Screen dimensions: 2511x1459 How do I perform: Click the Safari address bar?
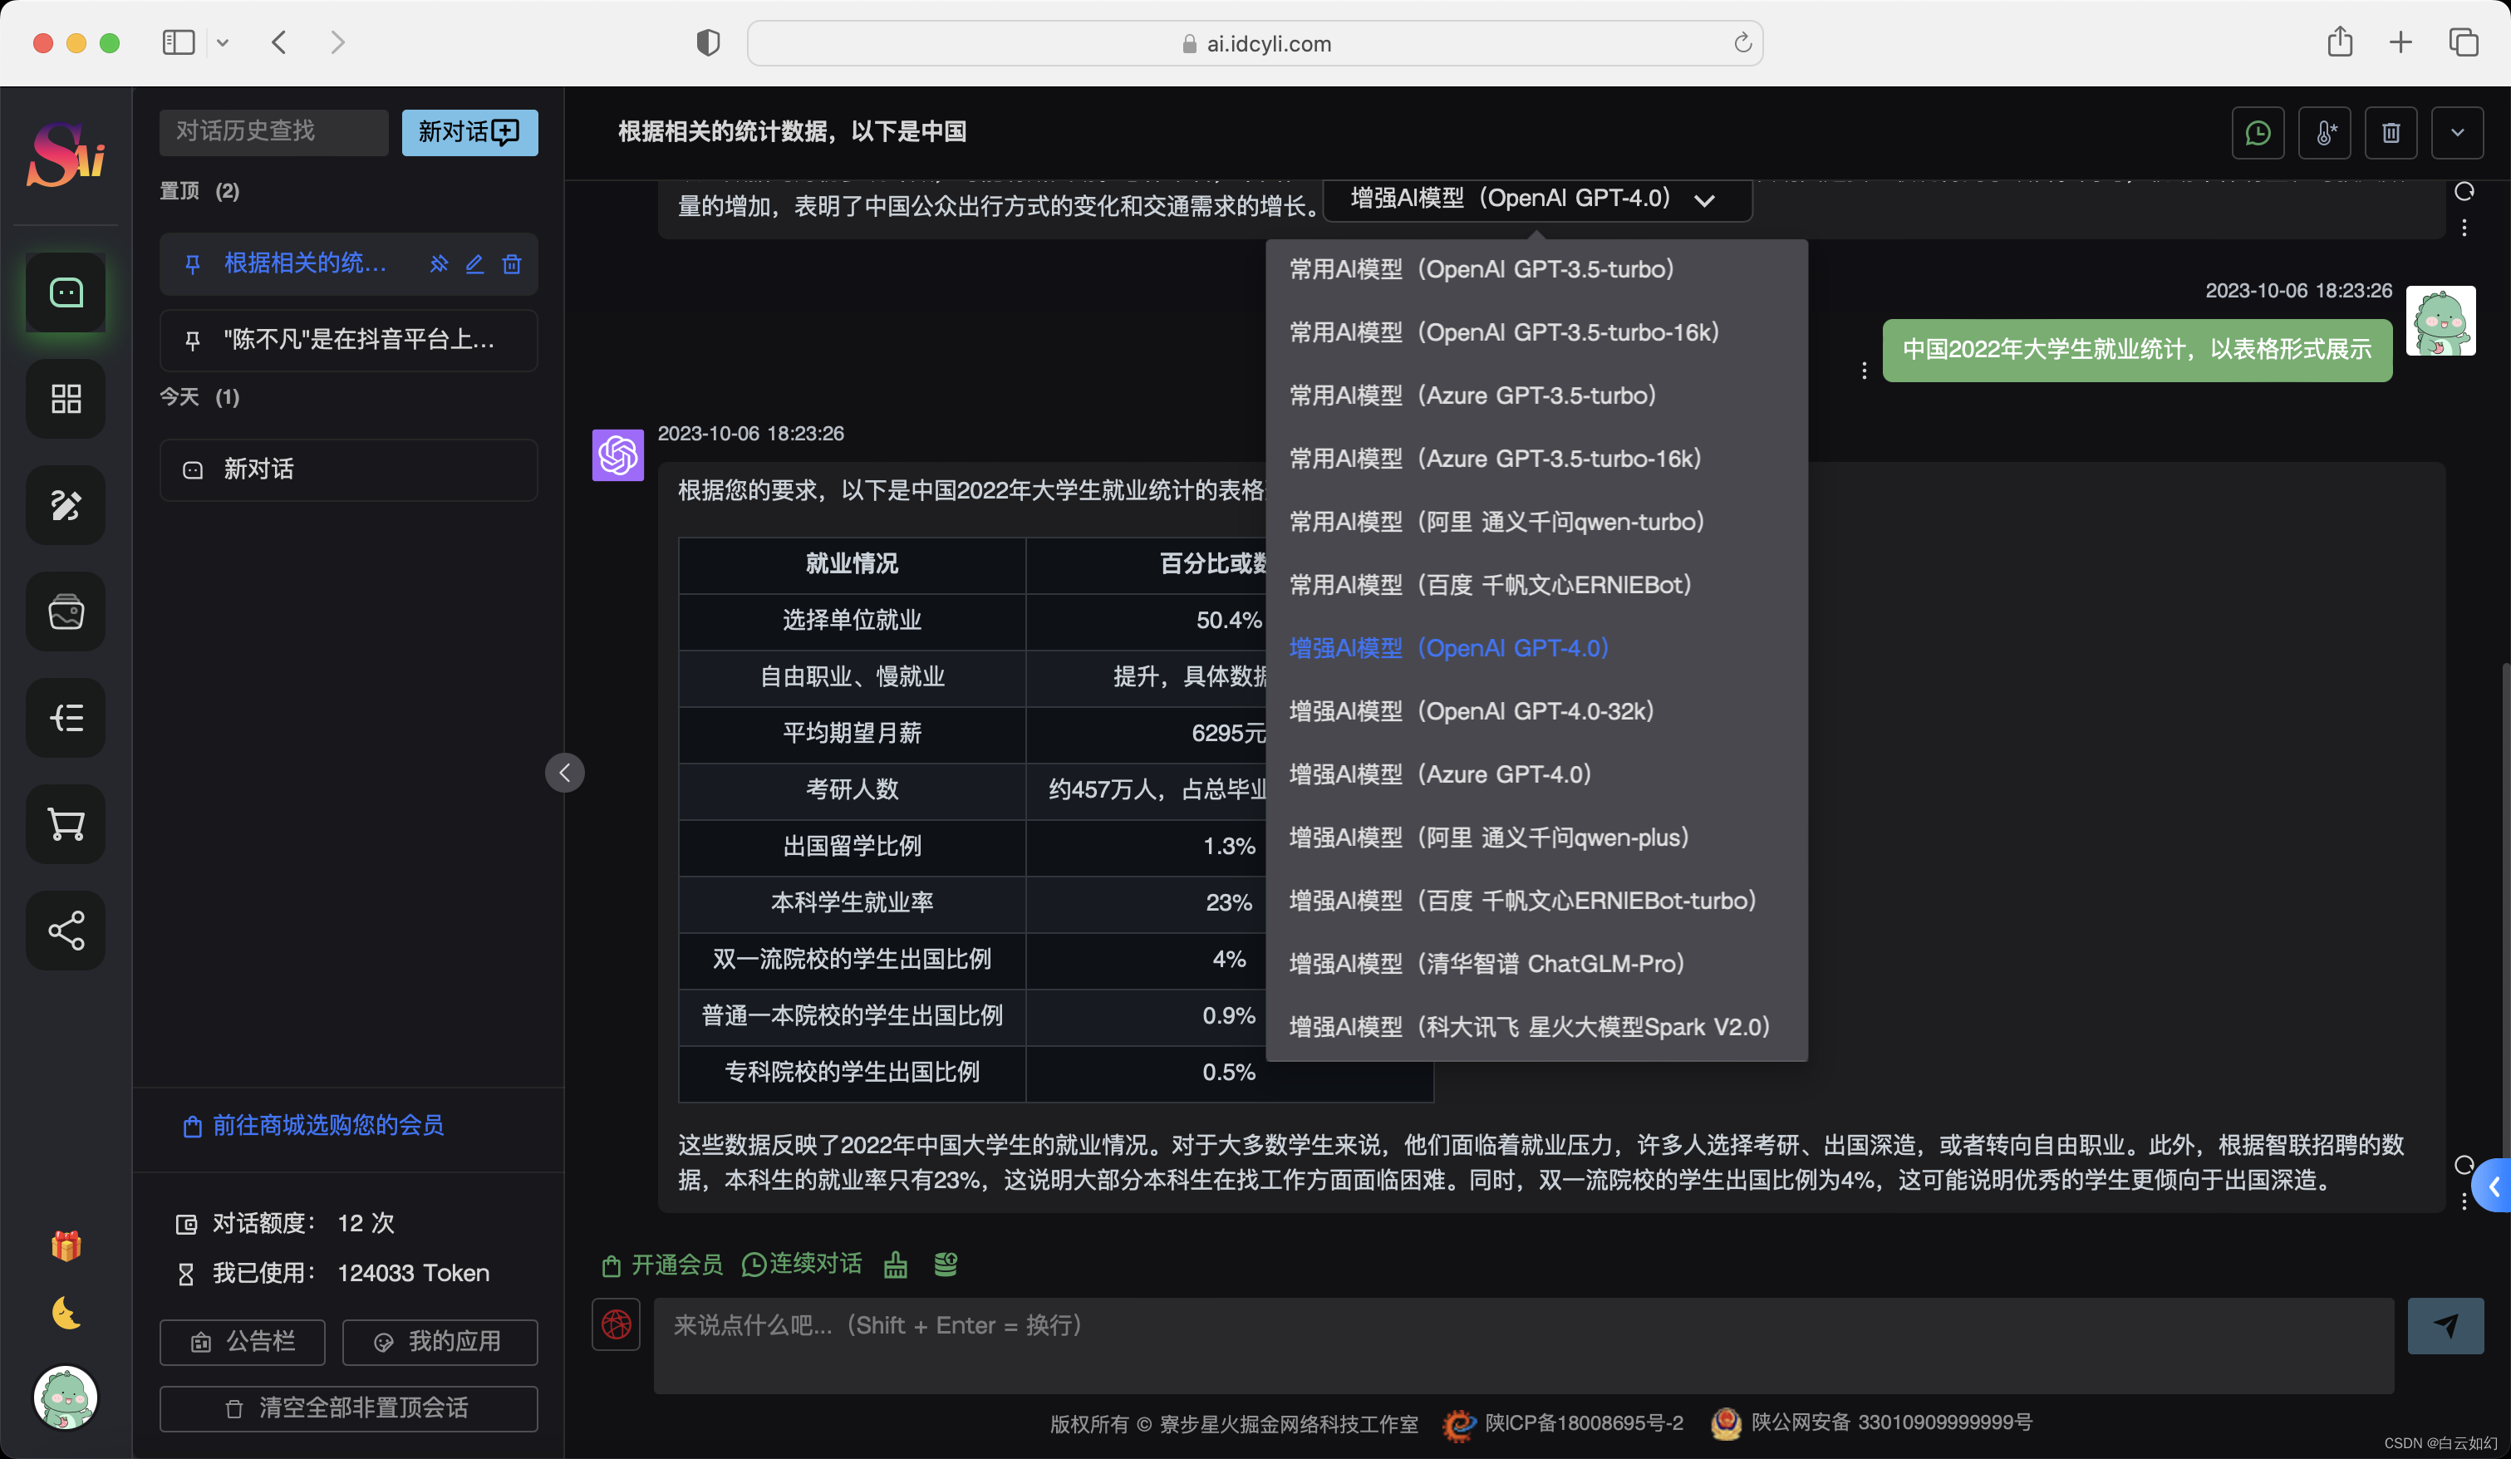click(1255, 44)
